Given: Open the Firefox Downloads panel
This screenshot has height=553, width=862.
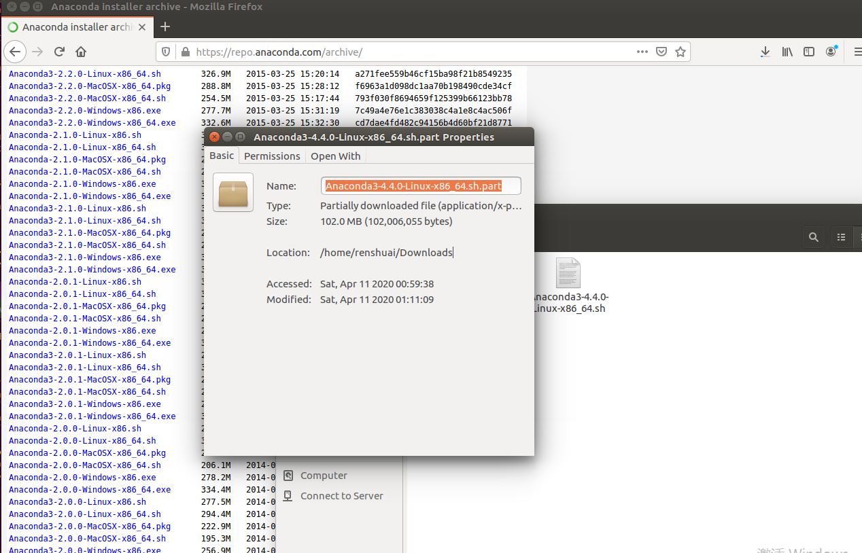Looking at the screenshot, I should pos(765,51).
